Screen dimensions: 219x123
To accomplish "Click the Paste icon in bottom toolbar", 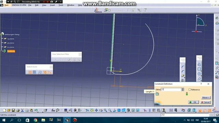I will (x=31, y=110).
